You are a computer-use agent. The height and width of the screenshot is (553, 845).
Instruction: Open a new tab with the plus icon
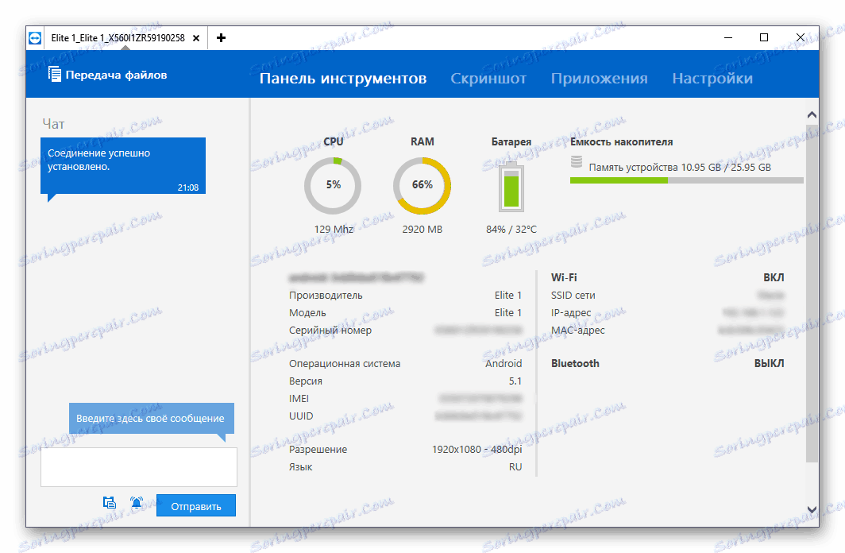[x=221, y=37]
